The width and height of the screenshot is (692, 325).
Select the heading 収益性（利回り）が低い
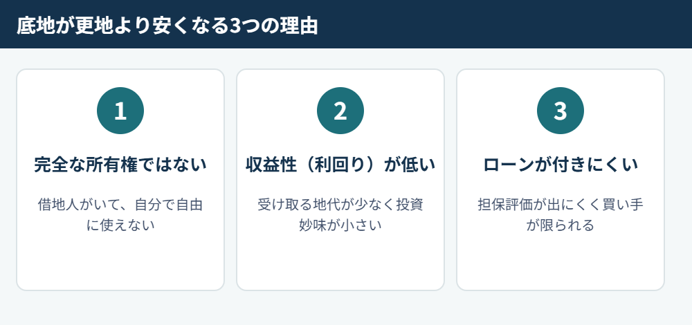click(340, 165)
